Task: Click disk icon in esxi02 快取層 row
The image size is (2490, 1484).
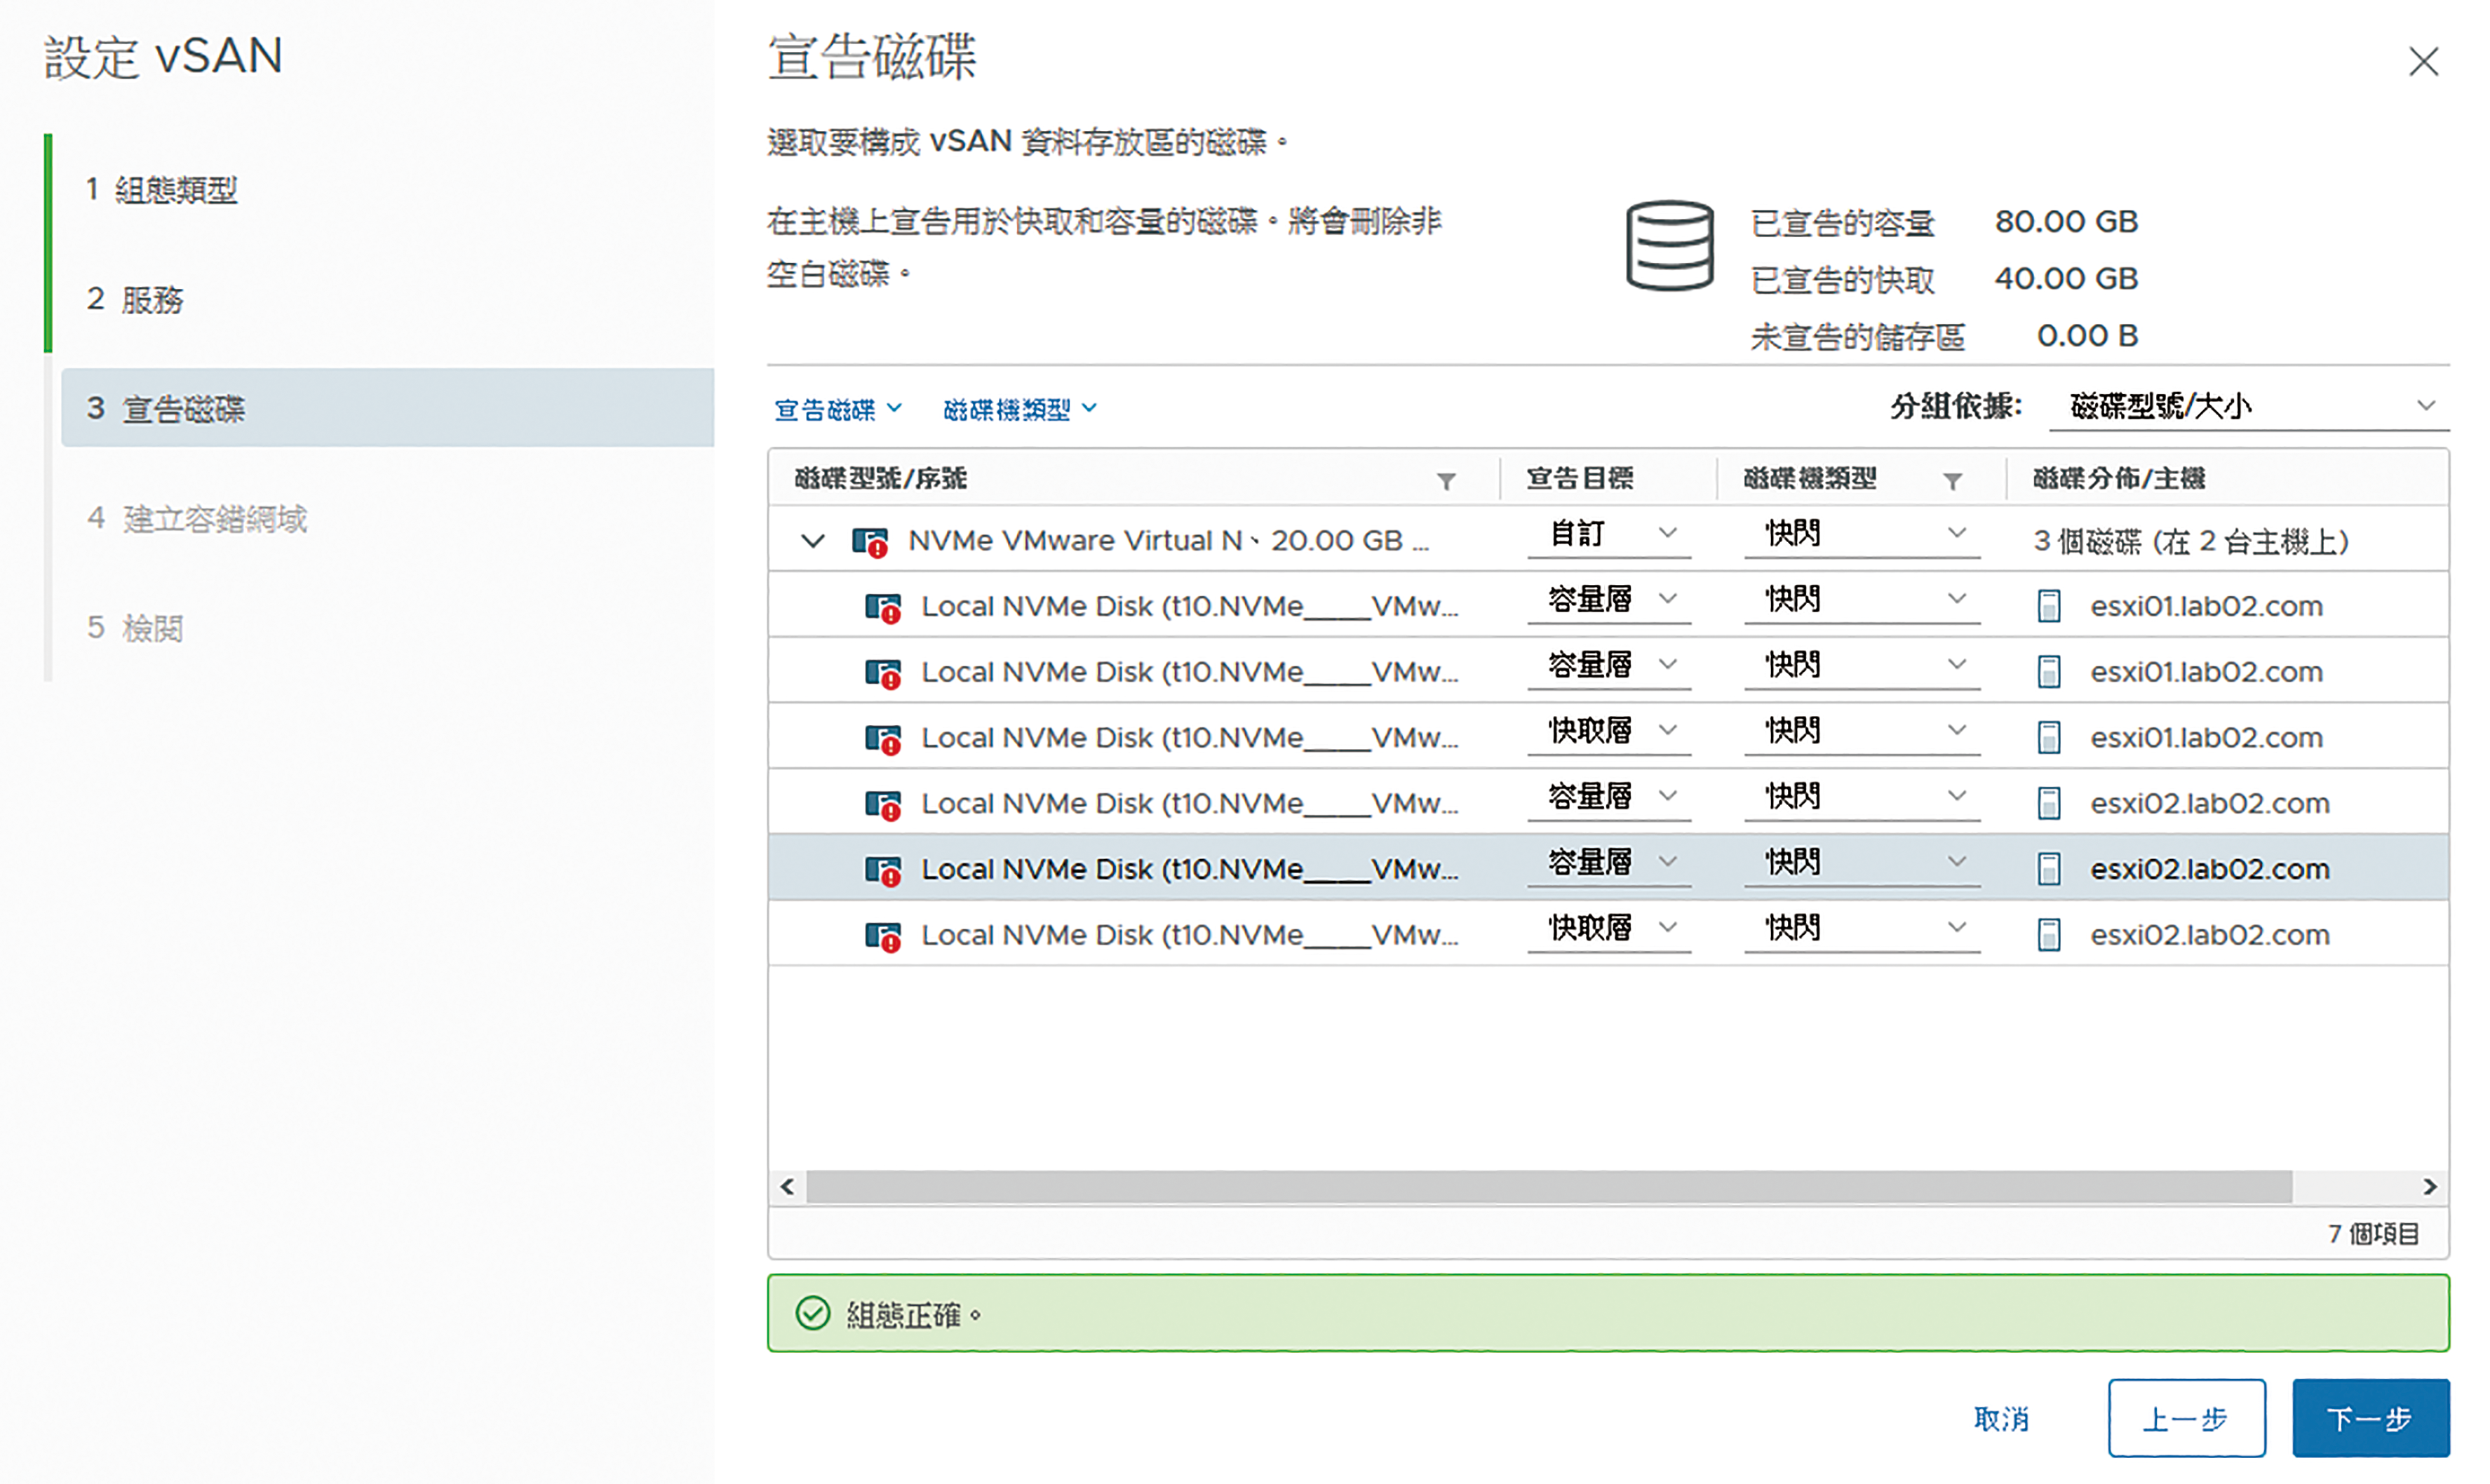Action: [883, 936]
